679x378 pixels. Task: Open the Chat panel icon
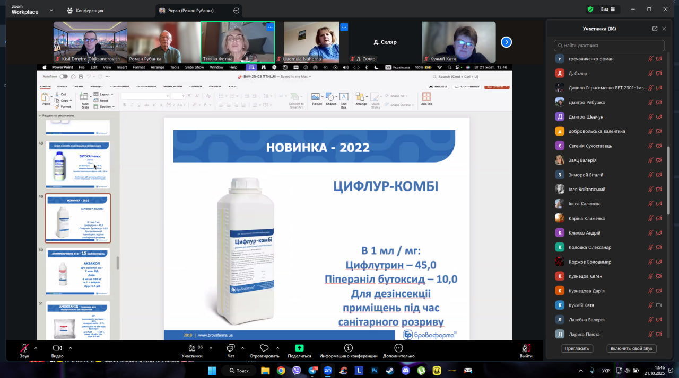tap(231, 348)
